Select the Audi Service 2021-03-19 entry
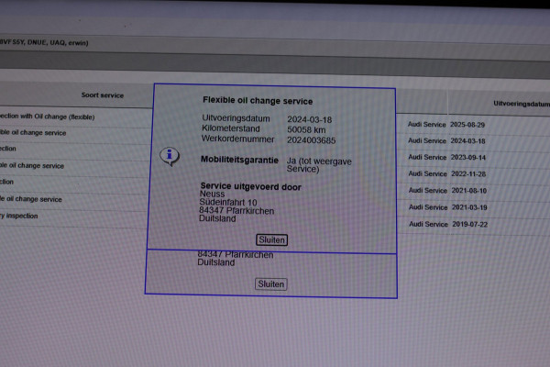Screen dimensions: 550x367 click(448, 207)
